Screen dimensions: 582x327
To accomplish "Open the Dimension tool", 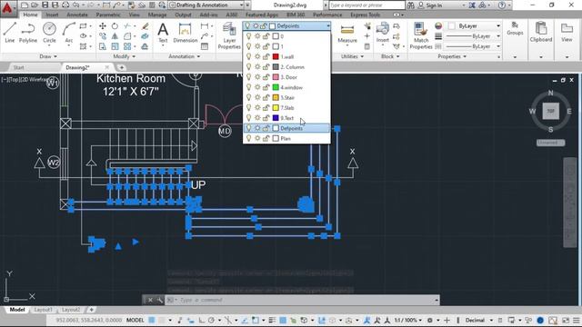I will (x=185, y=33).
